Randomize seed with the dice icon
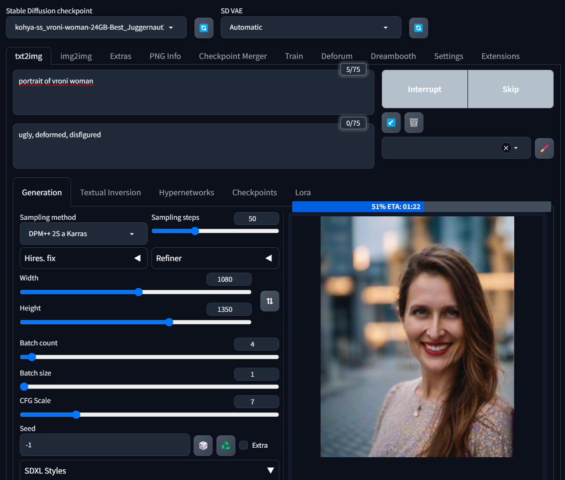Viewport: 565px width, 480px height. [203, 446]
